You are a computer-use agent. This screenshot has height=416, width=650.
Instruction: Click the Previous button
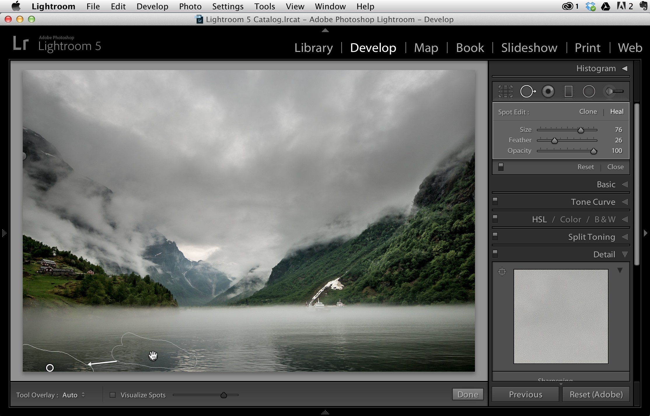click(x=525, y=394)
